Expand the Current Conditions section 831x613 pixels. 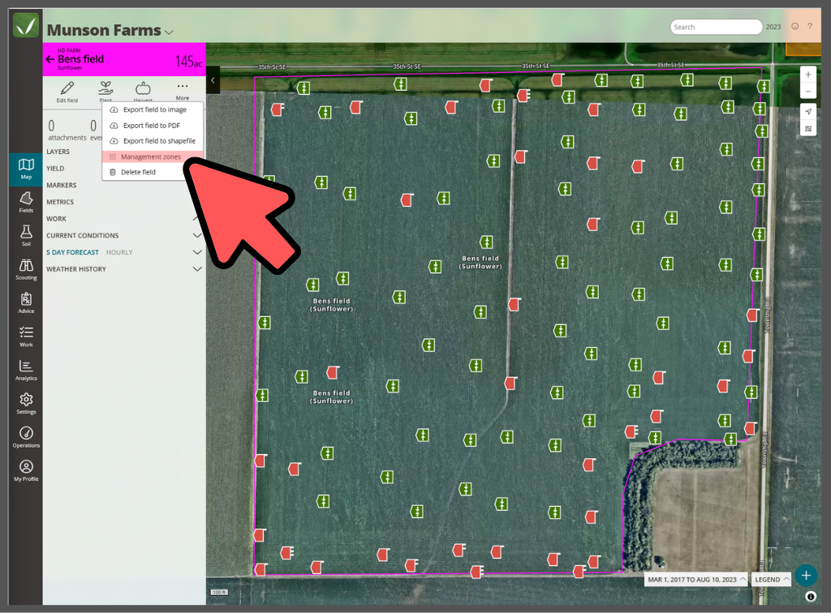pos(197,236)
